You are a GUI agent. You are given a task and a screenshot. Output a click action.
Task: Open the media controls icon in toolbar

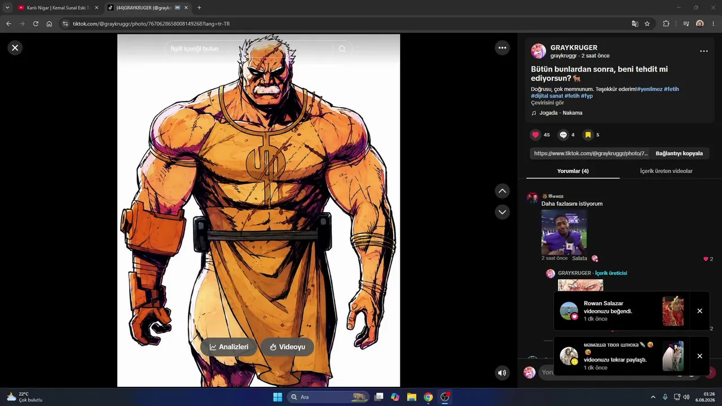click(x=686, y=24)
